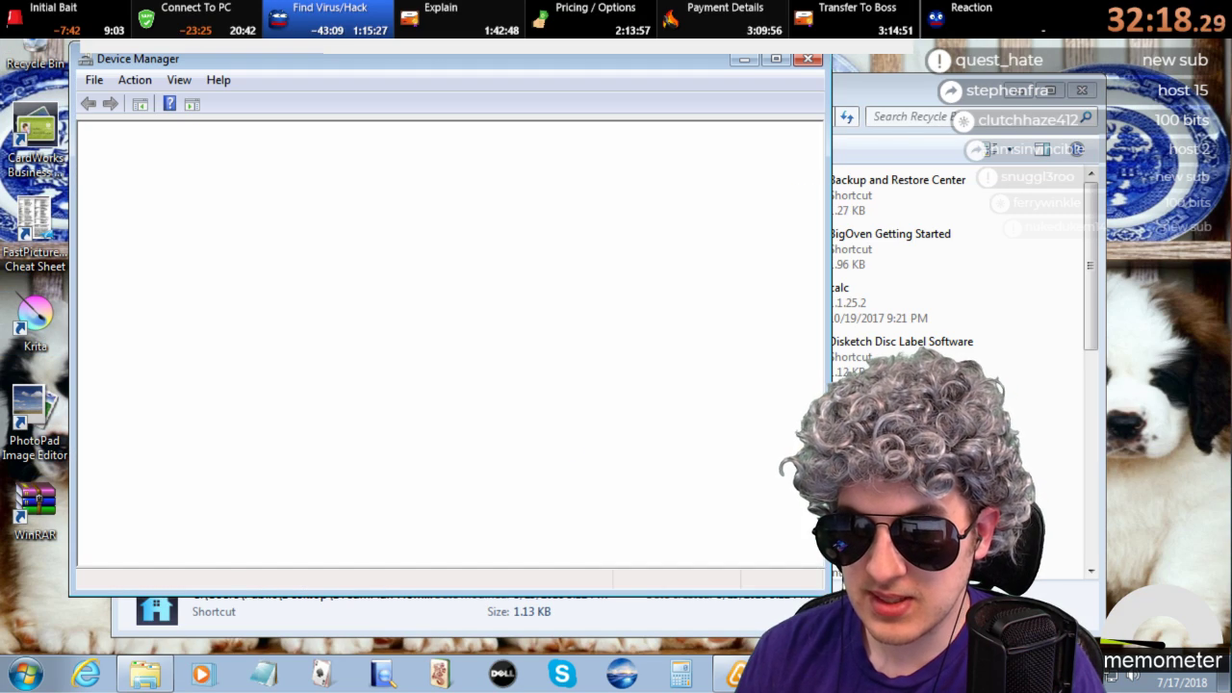Open Calculator from the taskbar

(680, 674)
